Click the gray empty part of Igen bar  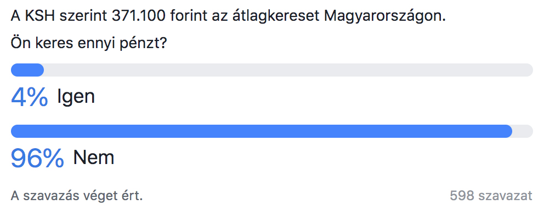(x=288, y=70)
